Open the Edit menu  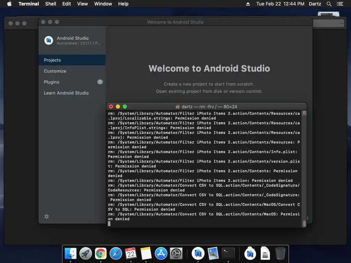[66, 4]
